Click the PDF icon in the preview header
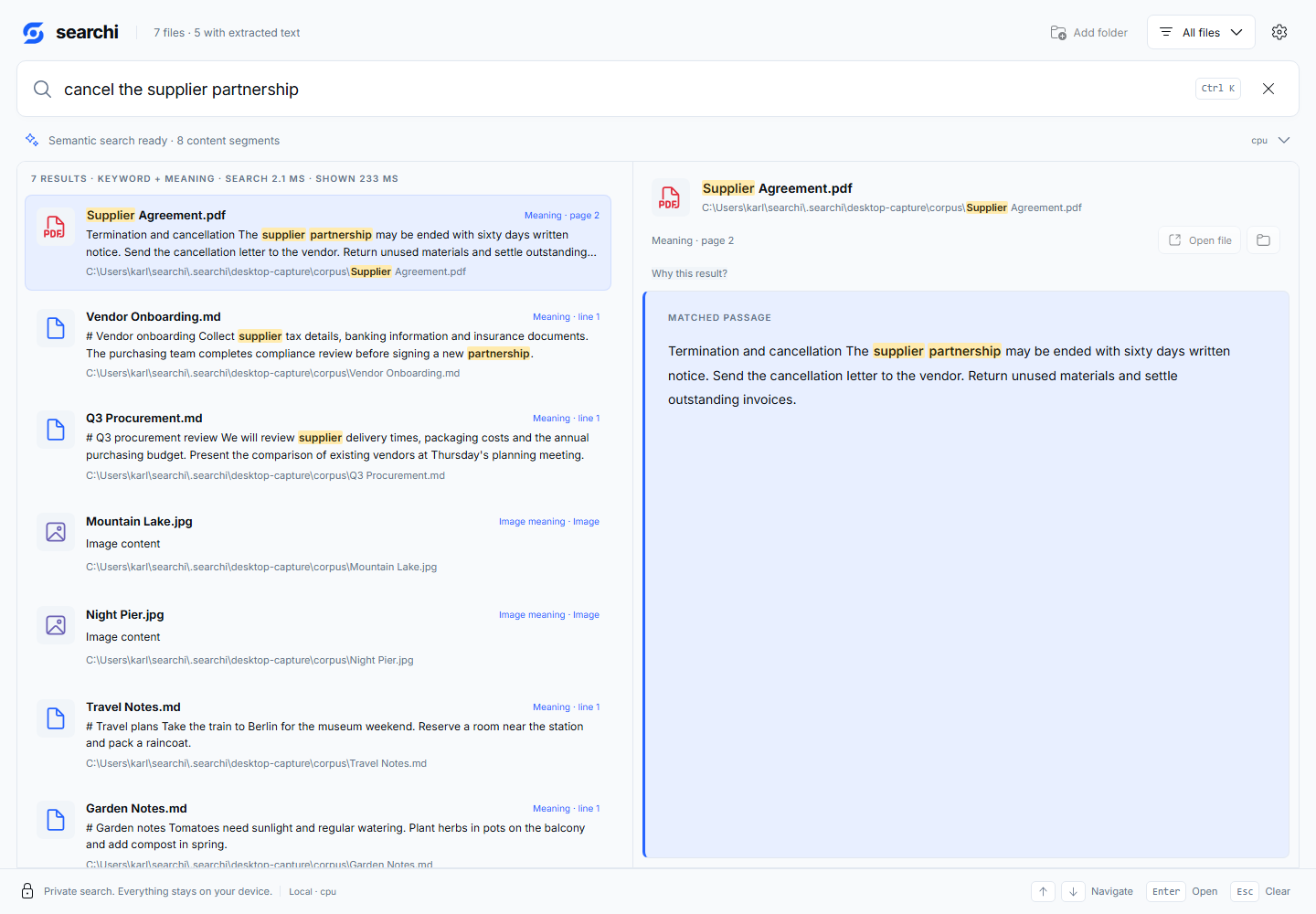The width and height of the screenshot is (1316, 914). 670,197
